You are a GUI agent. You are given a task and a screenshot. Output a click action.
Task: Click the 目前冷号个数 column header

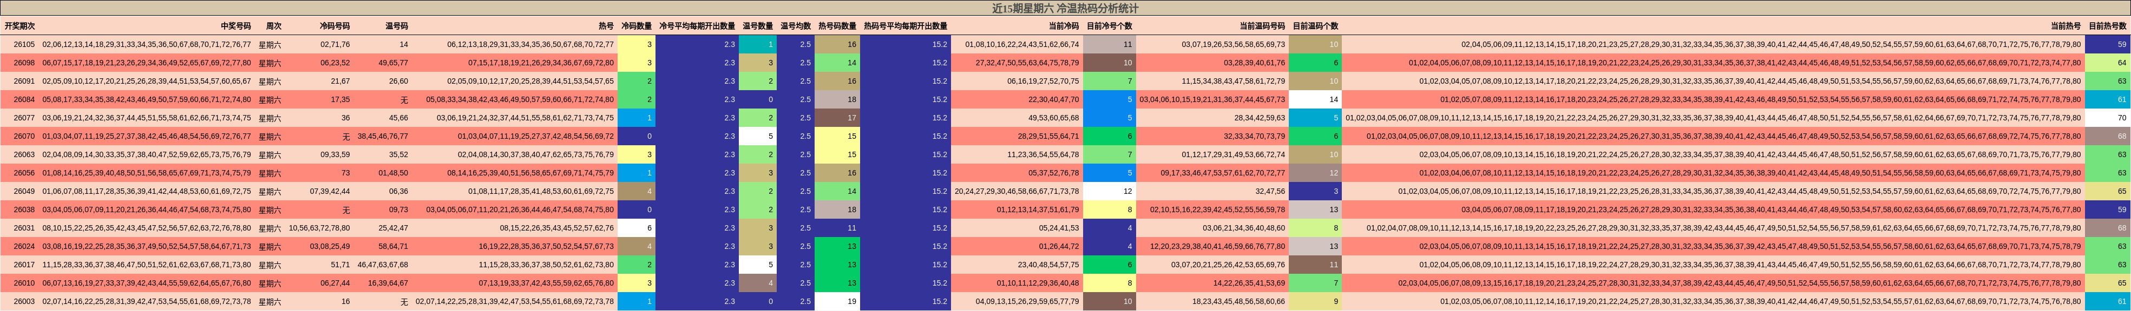1110,26
